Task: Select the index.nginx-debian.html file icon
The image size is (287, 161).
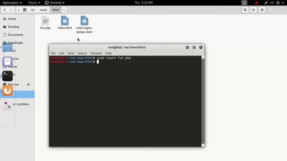Action: (84, 21)
